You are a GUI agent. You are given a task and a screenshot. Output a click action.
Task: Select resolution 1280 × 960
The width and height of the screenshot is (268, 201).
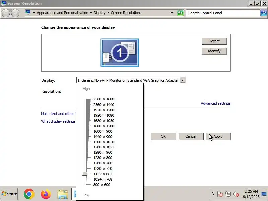coord(103,152)
